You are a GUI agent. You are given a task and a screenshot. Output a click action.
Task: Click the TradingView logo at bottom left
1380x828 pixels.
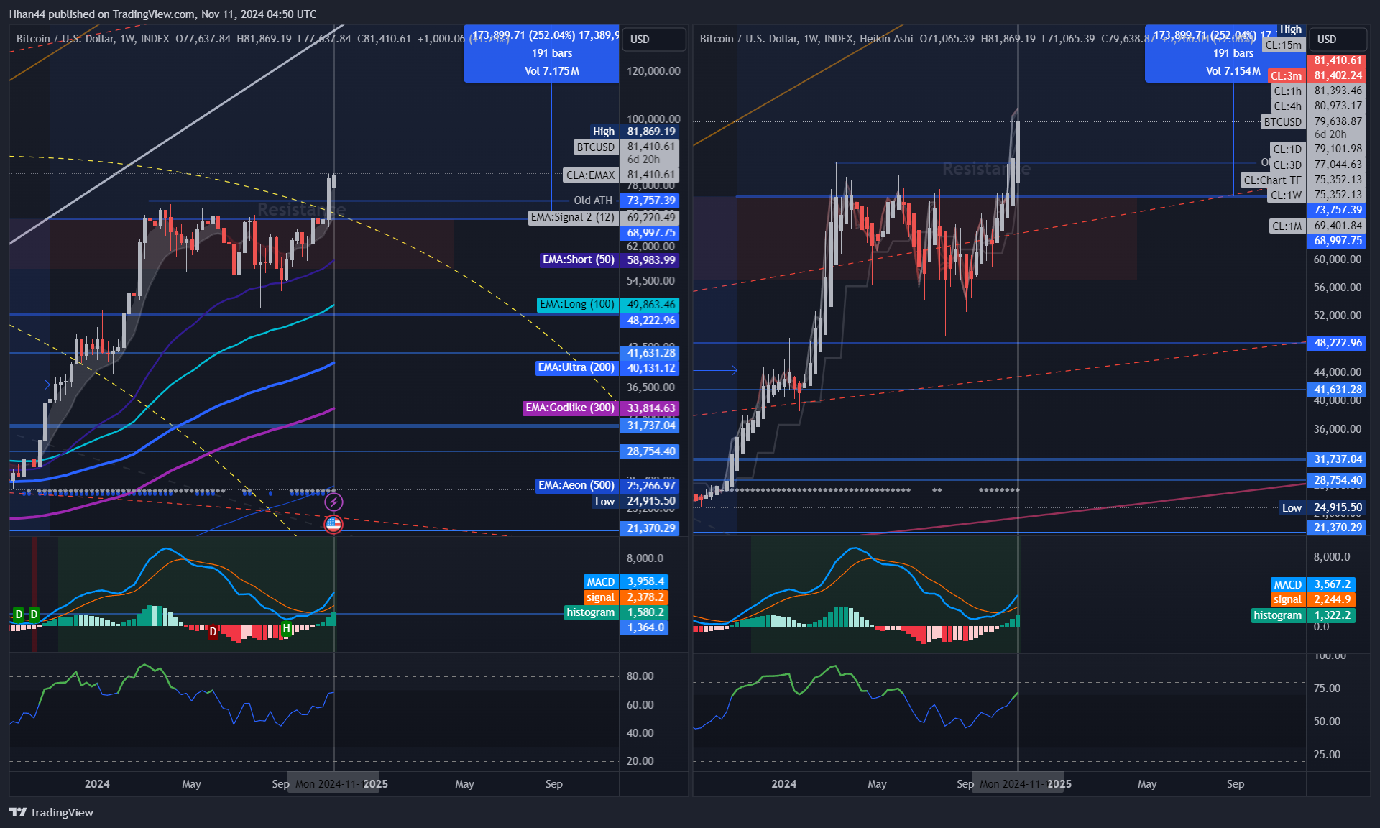pos(51,812)
